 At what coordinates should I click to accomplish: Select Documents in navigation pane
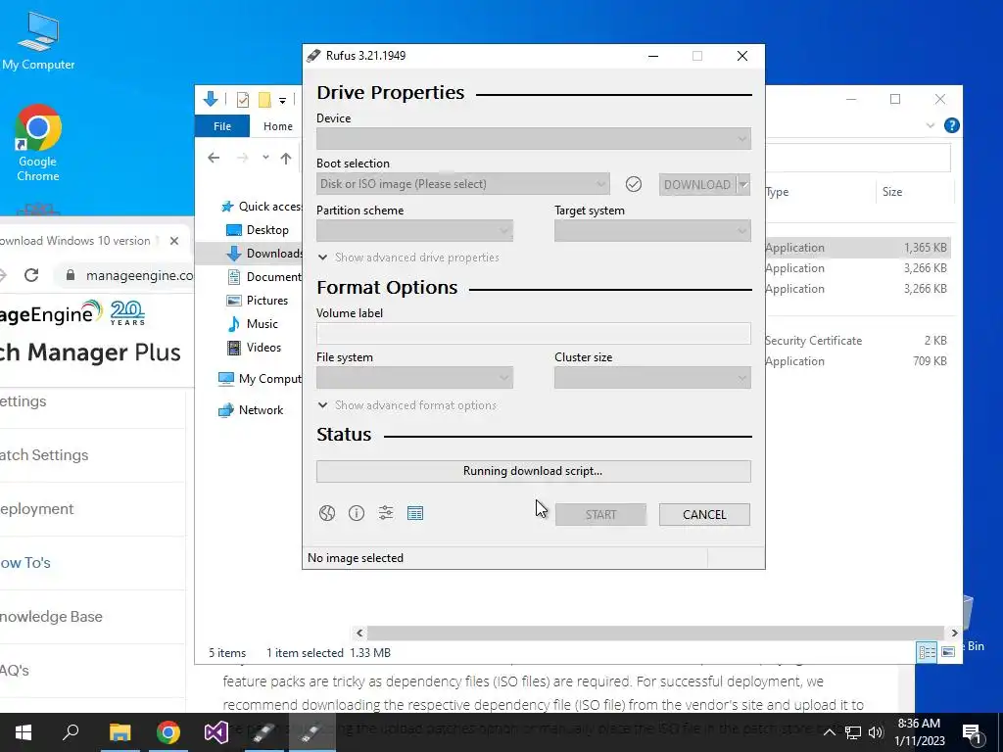click(x=264, y=277)
